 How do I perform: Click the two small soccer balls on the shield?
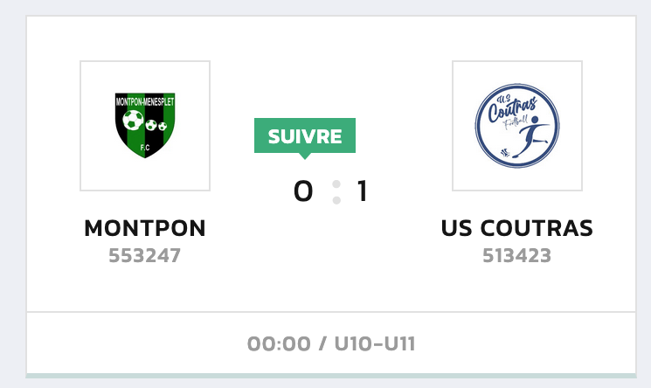coord(157,126)
